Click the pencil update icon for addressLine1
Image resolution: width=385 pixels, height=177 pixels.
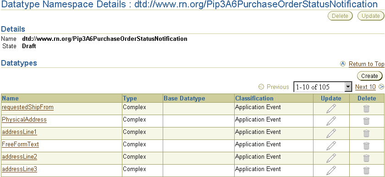pyautogui.click(x=331, y=133)
